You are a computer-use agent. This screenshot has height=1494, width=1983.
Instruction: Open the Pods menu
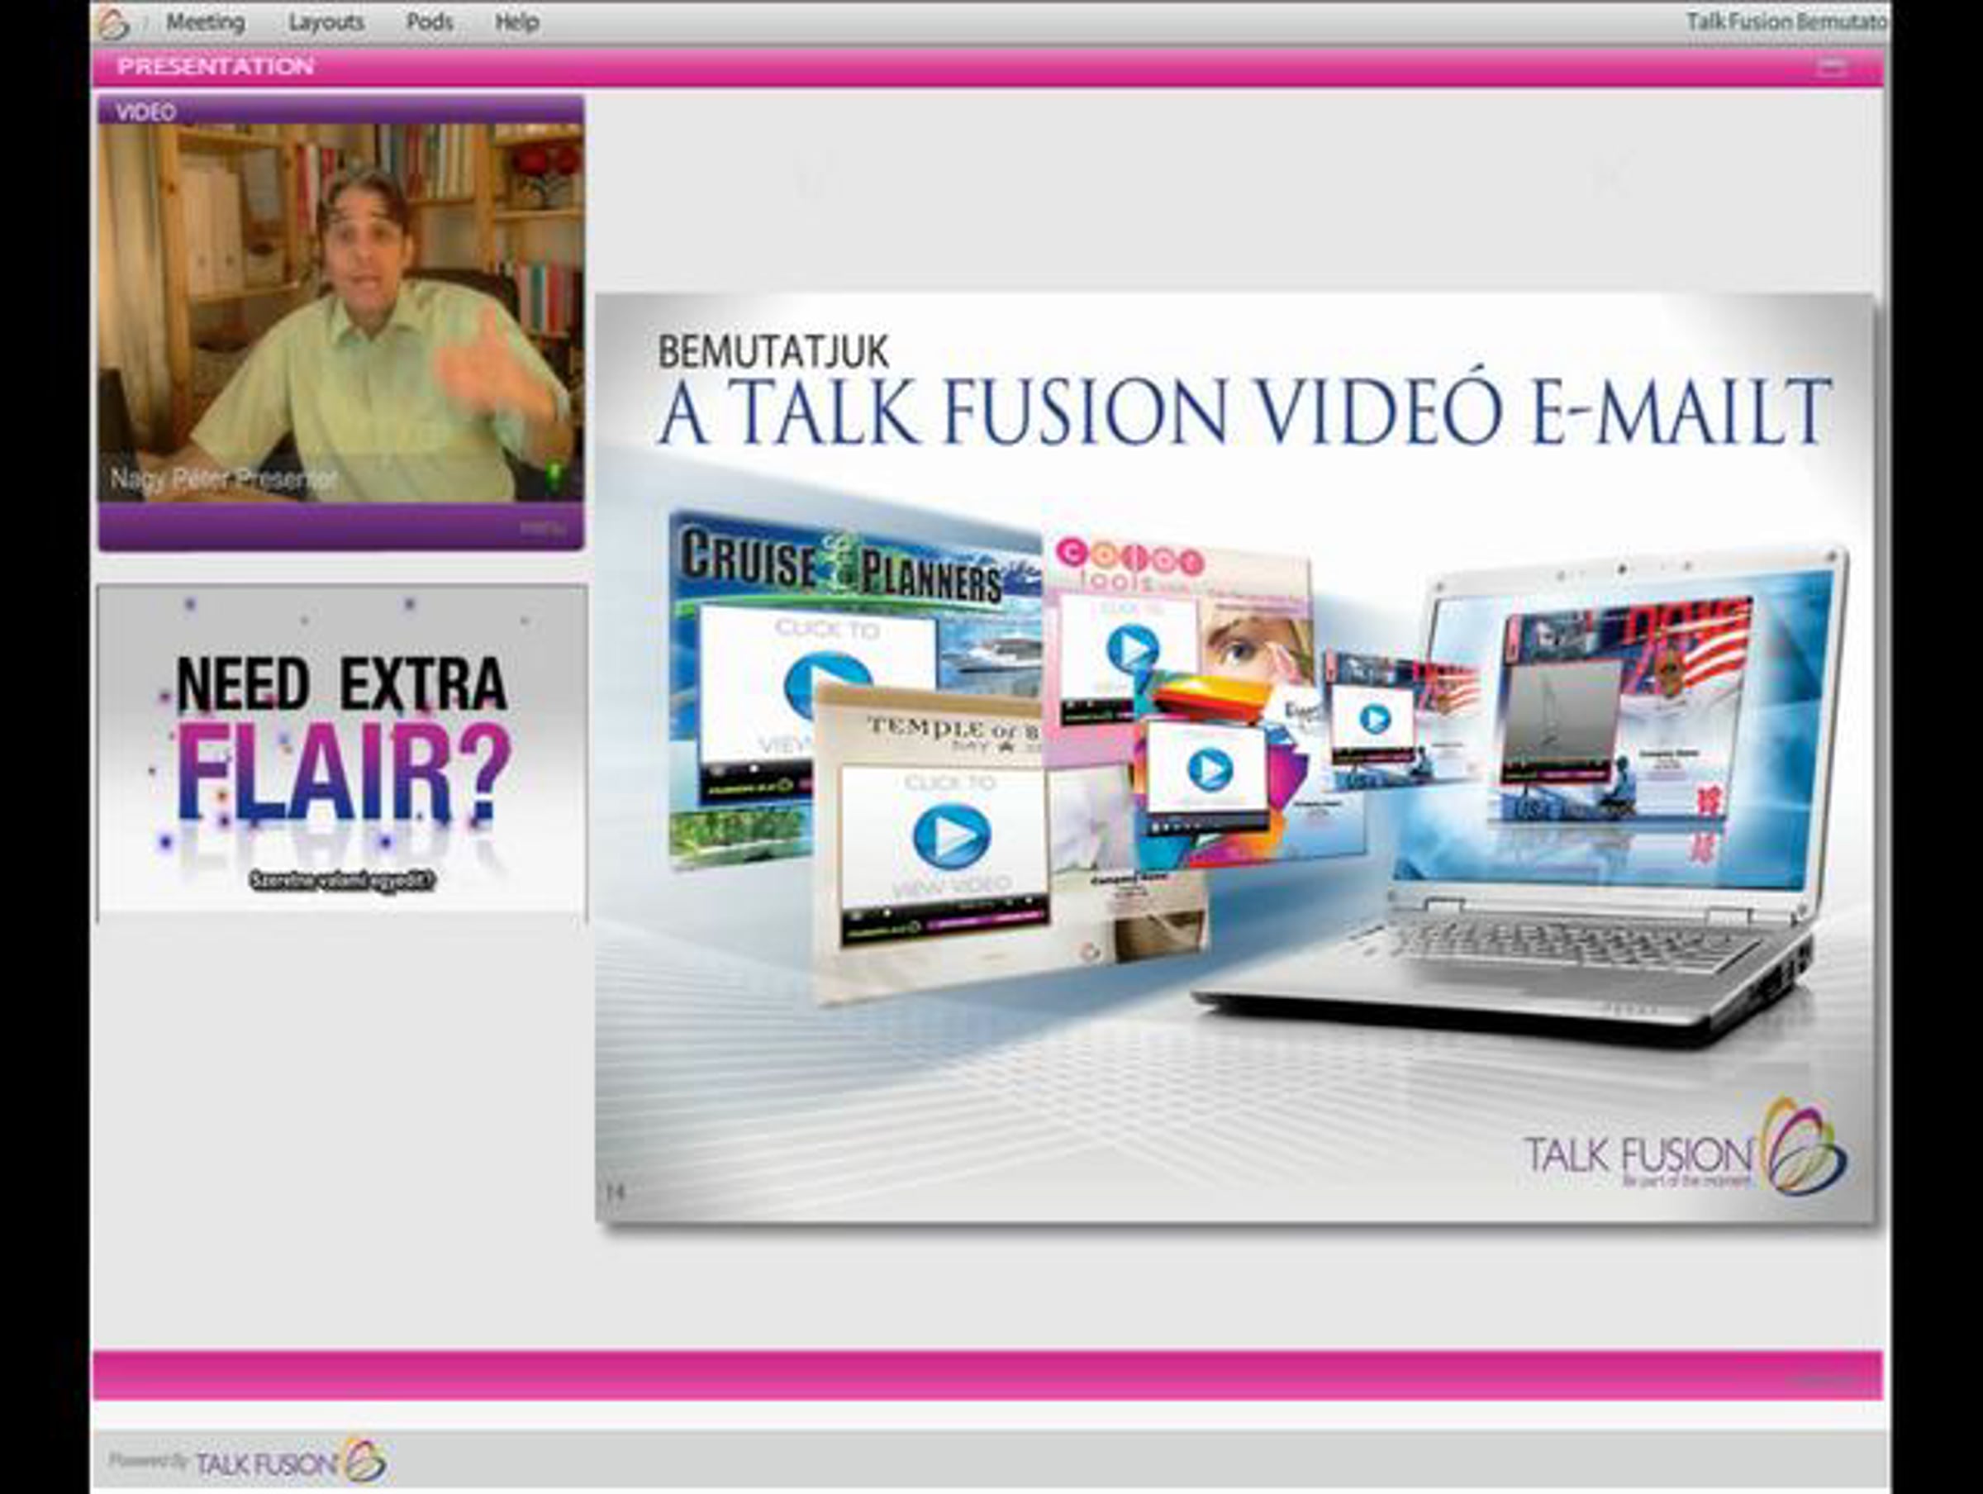point(430,22)
